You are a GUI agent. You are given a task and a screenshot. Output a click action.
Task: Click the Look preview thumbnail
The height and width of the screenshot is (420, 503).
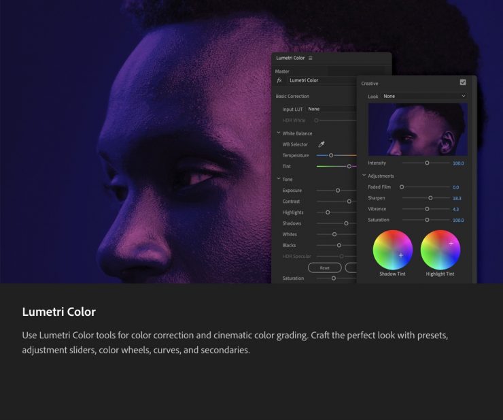(x=417, y=129)
